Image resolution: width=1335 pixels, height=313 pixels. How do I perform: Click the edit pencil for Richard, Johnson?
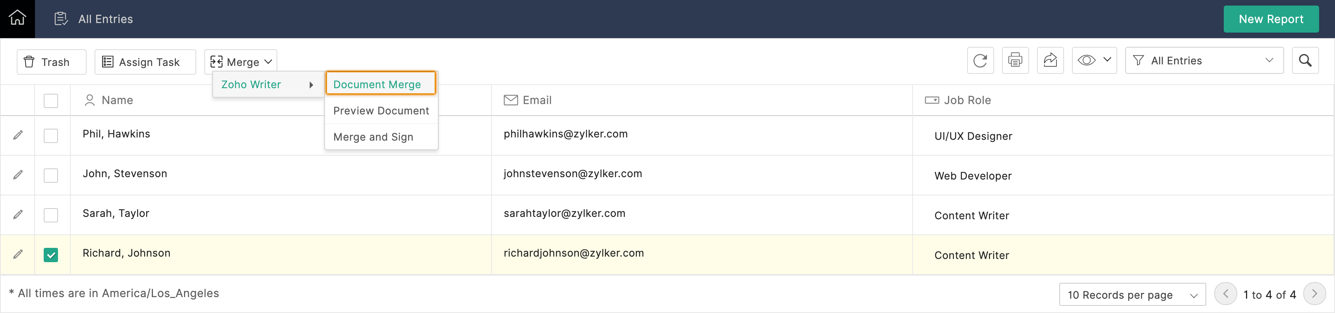(x=18, y=255)
